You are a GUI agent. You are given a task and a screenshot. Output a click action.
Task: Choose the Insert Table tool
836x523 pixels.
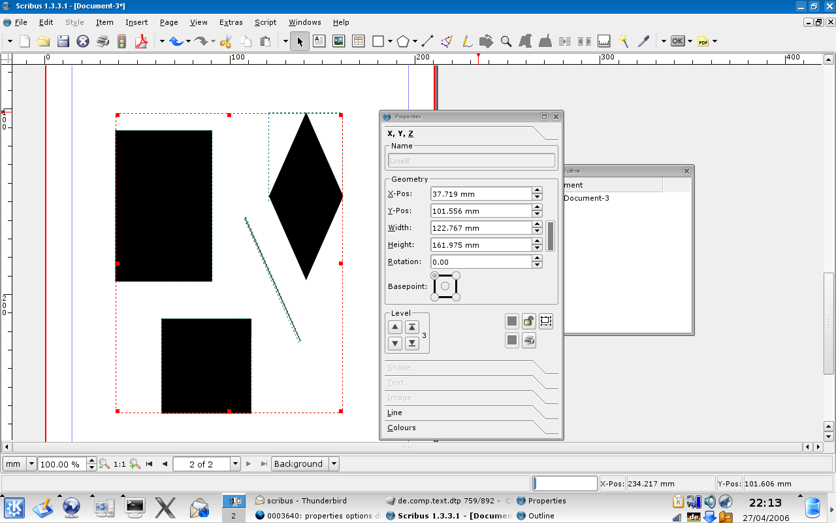pyautogui.click(x=358, y=41)
